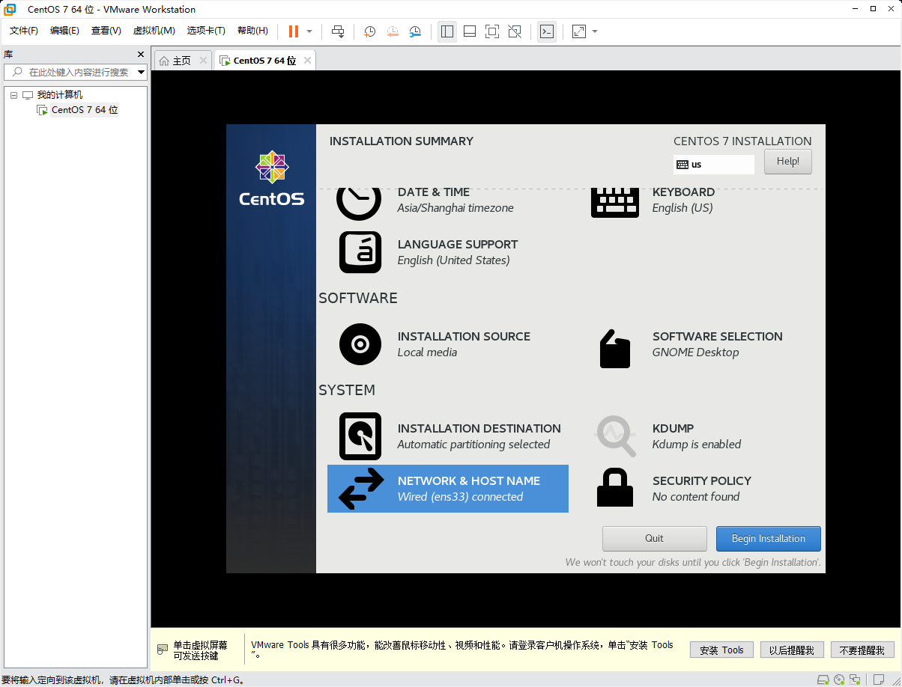Screen dimensions: 902x687
Task: Open SECURITY POLICY lock icon
Action: click(x=615, y=488)
